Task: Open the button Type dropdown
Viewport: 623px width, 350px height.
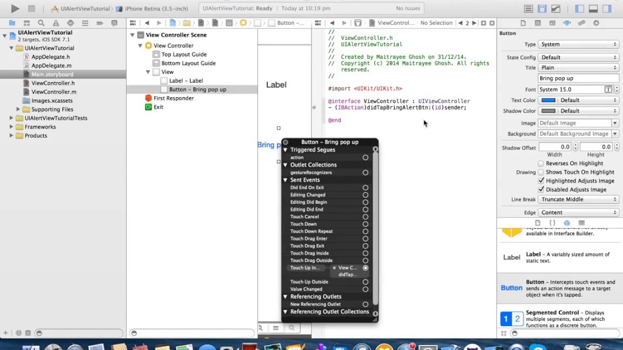Action: (x=578, y=44)
